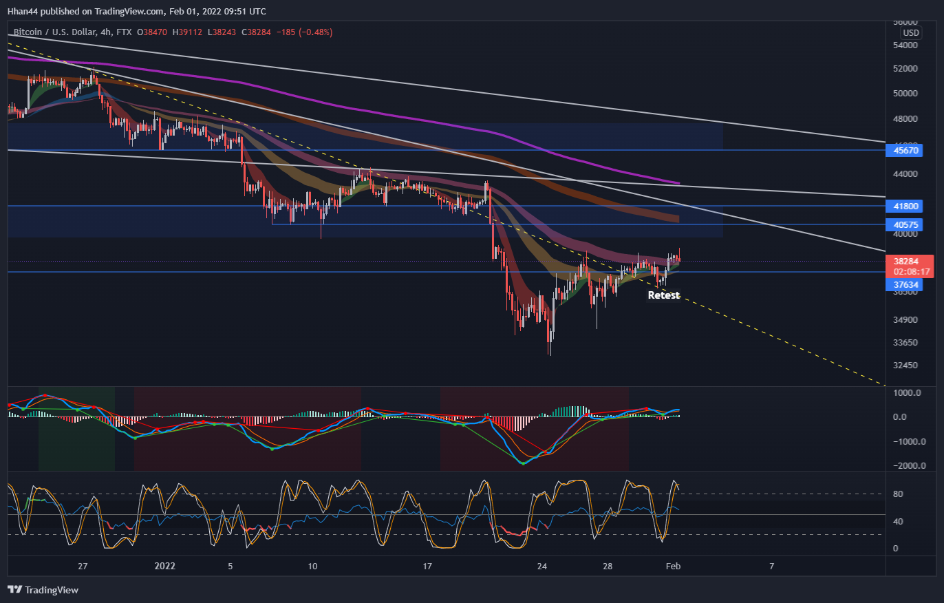The height and width of the screenshot is (603, 944).
Task: Click the 50000 price axis label
Action: [x=905, y=93]
